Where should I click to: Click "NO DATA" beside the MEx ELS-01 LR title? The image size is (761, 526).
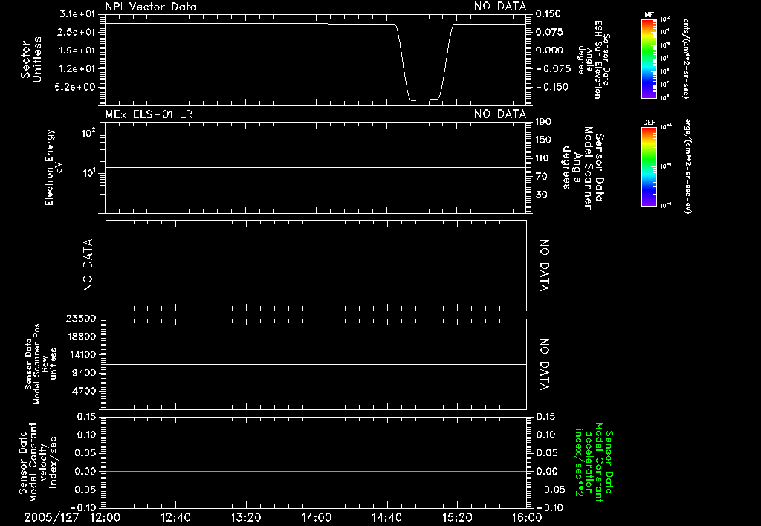click(500, 114)
